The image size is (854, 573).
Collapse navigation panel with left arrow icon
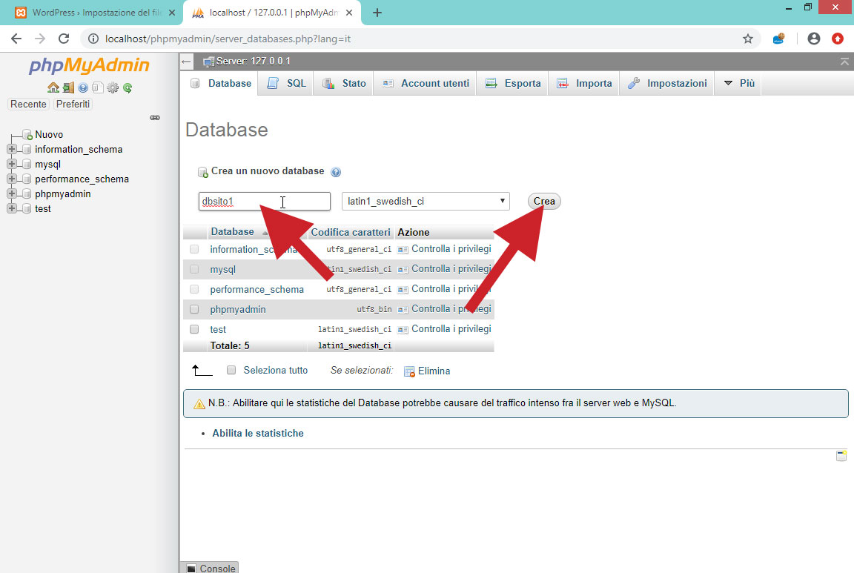coord(186,62)
